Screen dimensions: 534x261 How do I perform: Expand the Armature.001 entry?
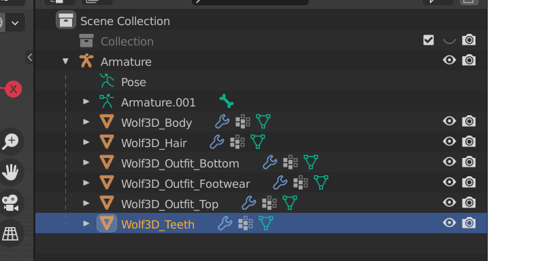86,102
